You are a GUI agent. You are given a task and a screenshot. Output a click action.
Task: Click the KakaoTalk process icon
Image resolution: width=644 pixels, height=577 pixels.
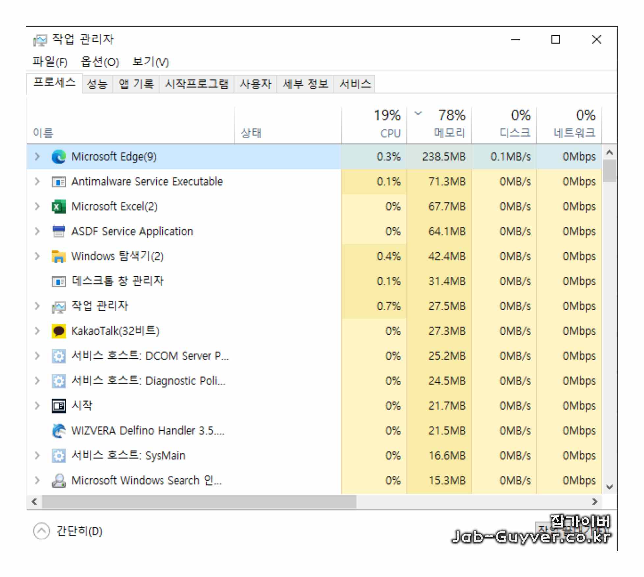tap(59, 331)
